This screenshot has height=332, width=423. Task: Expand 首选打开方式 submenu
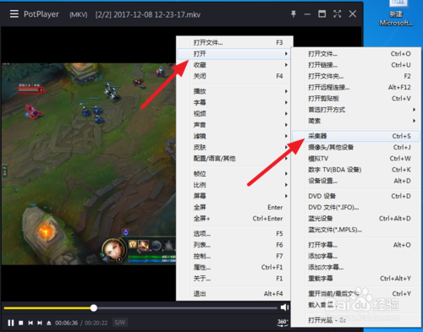(x=356, y=110)
